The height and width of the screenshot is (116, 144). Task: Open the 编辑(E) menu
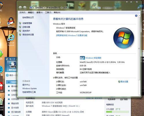[x=31, y=12]
